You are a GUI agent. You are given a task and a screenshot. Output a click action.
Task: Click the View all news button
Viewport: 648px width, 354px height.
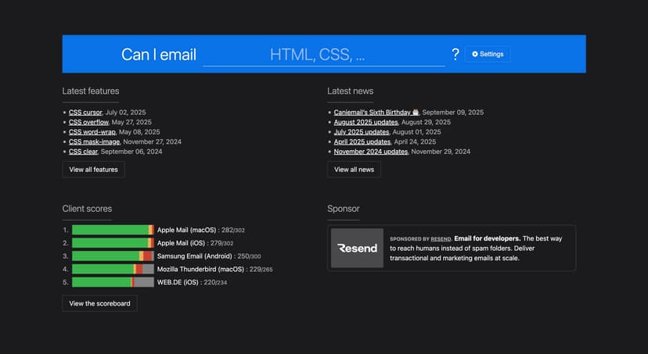(x=354, y=170)
